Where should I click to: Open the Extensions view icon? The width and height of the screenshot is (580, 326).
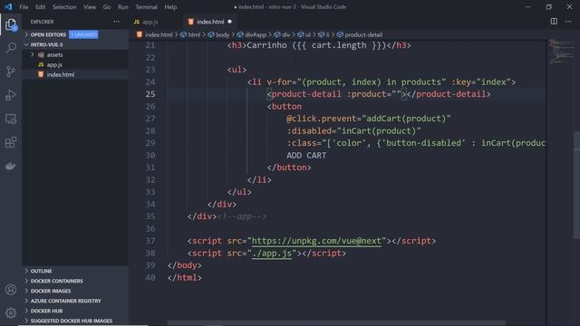point(11,142)
